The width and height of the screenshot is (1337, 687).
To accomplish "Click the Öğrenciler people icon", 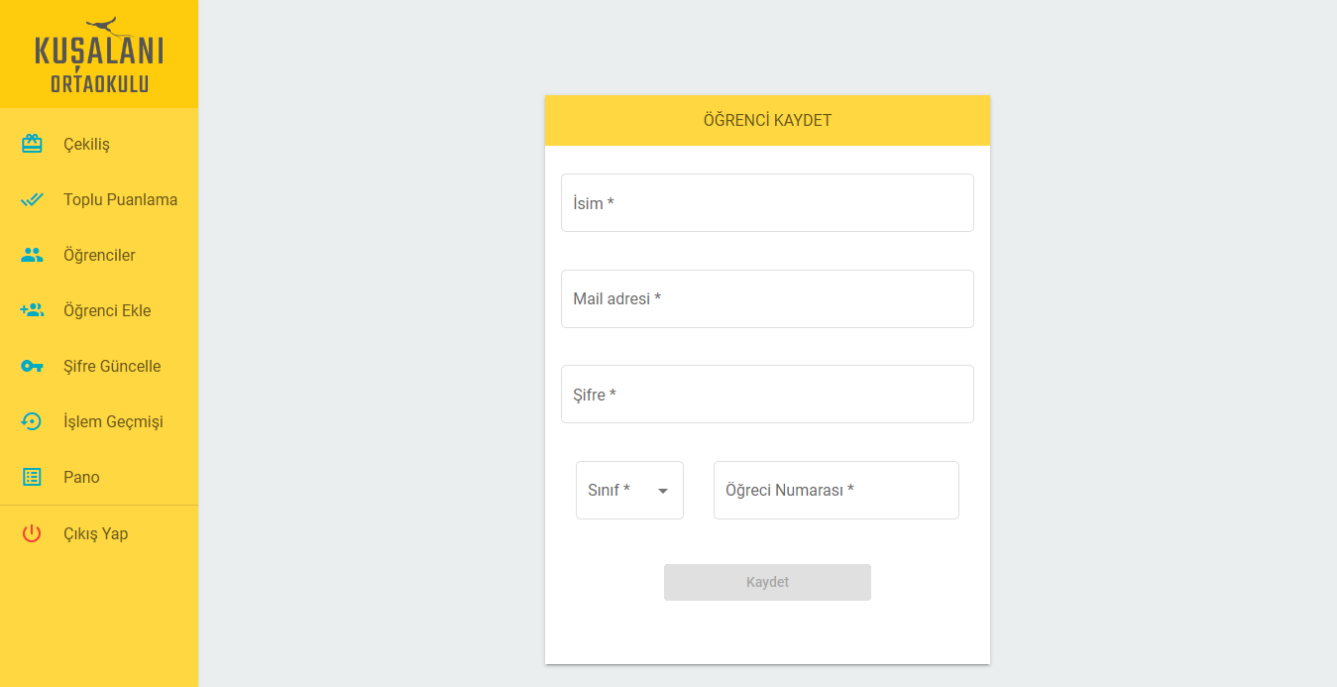I will pos(32,255).
